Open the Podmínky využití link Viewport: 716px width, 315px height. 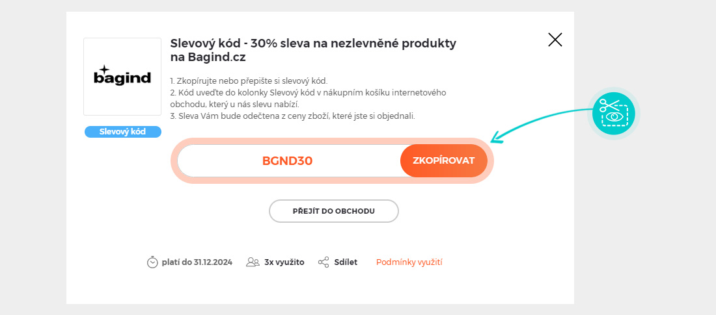pos(409,262)
